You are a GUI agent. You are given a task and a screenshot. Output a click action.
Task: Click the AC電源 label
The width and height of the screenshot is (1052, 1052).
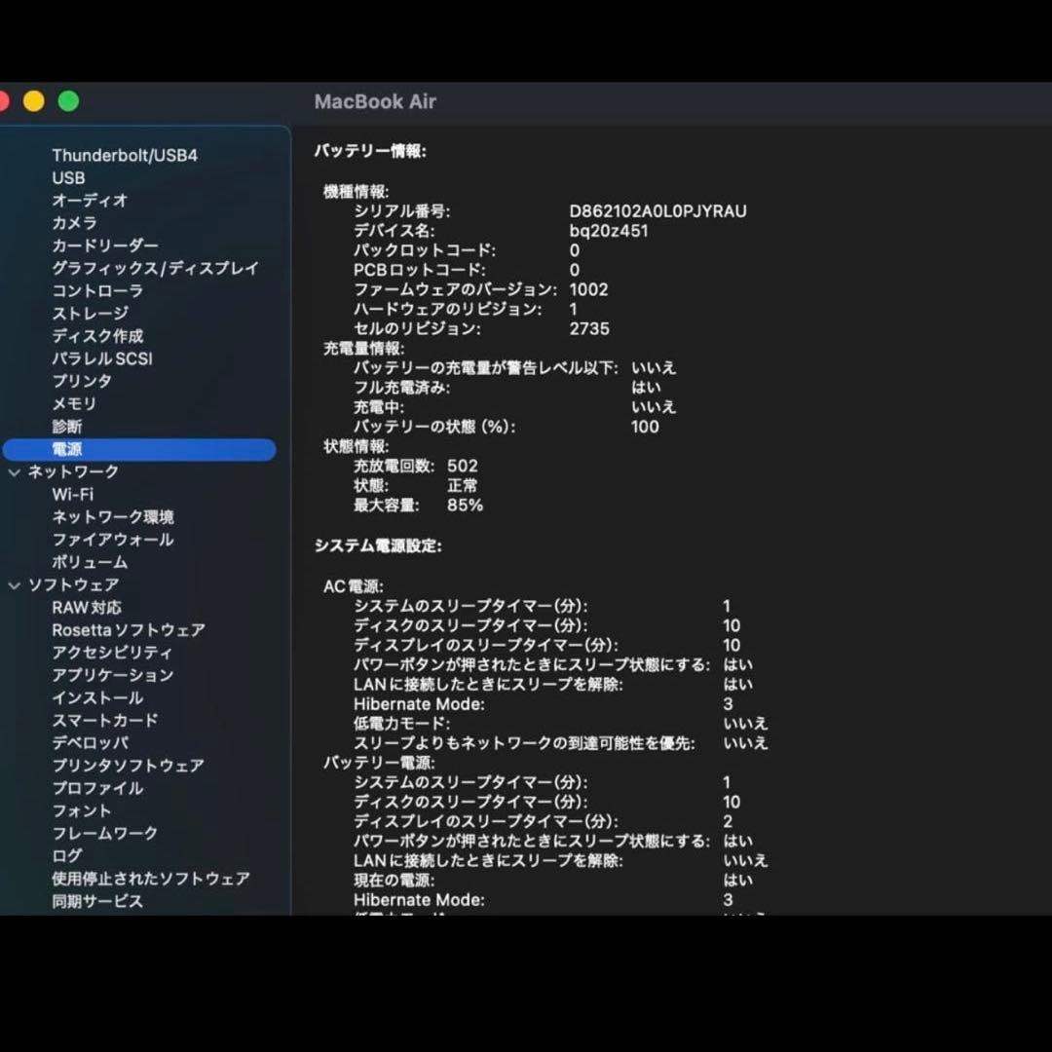point(354,587)
